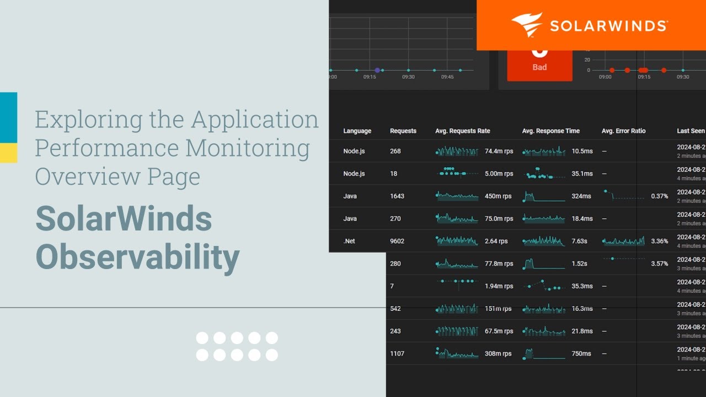Select the 2.64 rps rate value

click(x=496, y=242)
